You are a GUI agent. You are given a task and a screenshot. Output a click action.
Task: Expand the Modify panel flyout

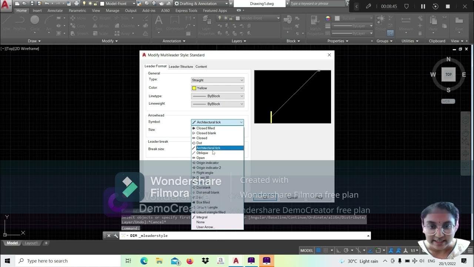[110, 41]
